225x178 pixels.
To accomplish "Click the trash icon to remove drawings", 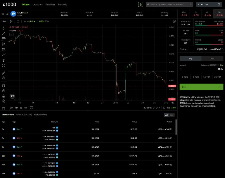I will click(3, 108).
